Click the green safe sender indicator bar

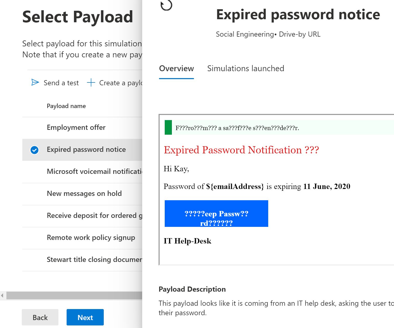point(168,128)
